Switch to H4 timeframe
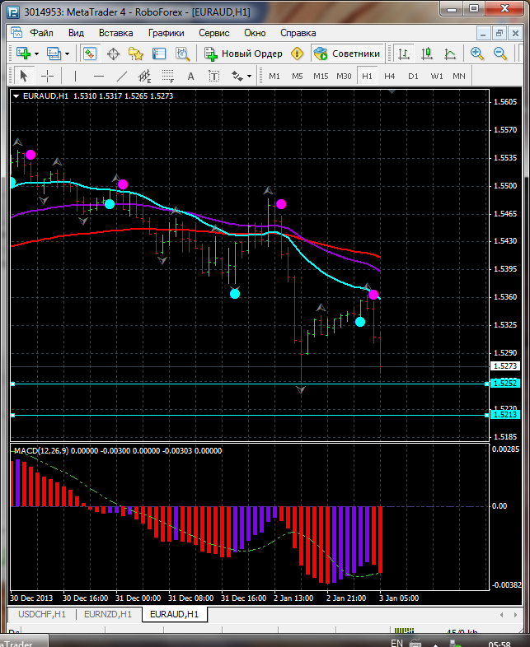Screen dimensions: 530x647 coord(390,77)
